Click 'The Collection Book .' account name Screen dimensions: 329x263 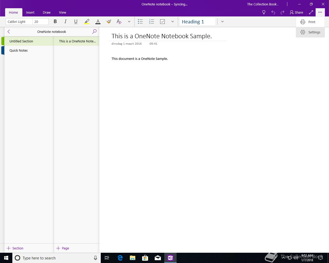263,4
